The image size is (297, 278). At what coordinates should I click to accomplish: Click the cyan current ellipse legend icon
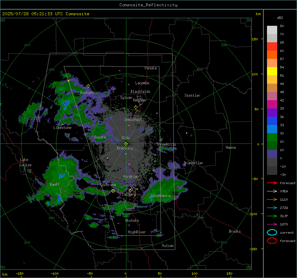point(272,232)
